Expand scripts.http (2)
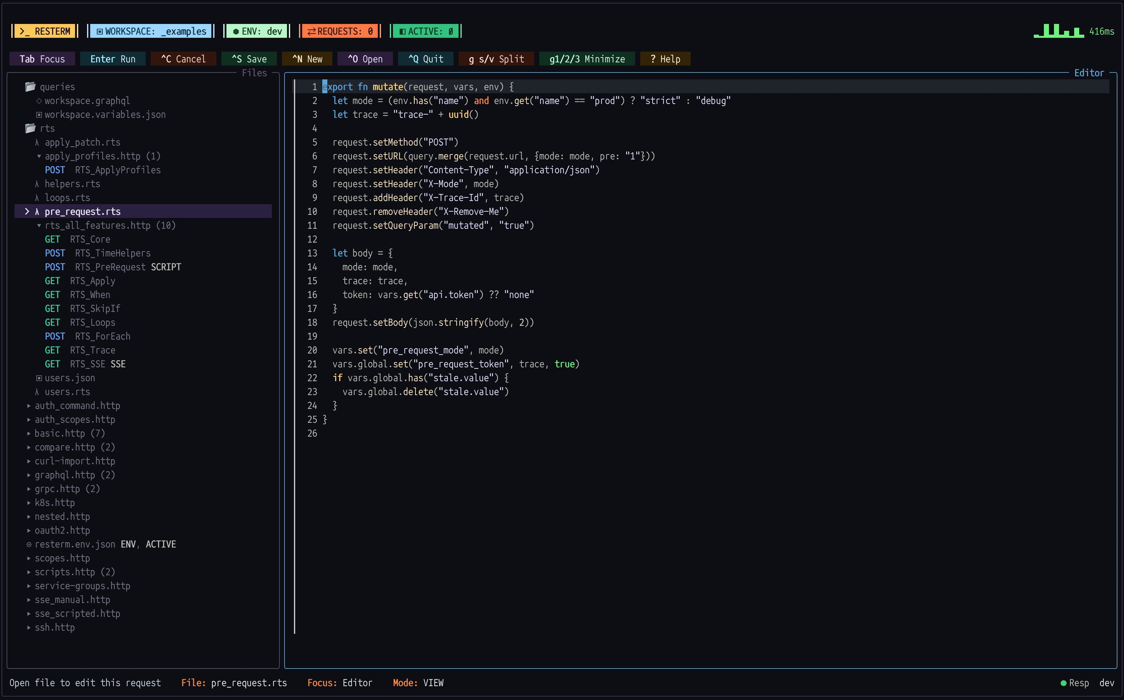Screen dimensions: 1124x700 [x=29, y=572]
